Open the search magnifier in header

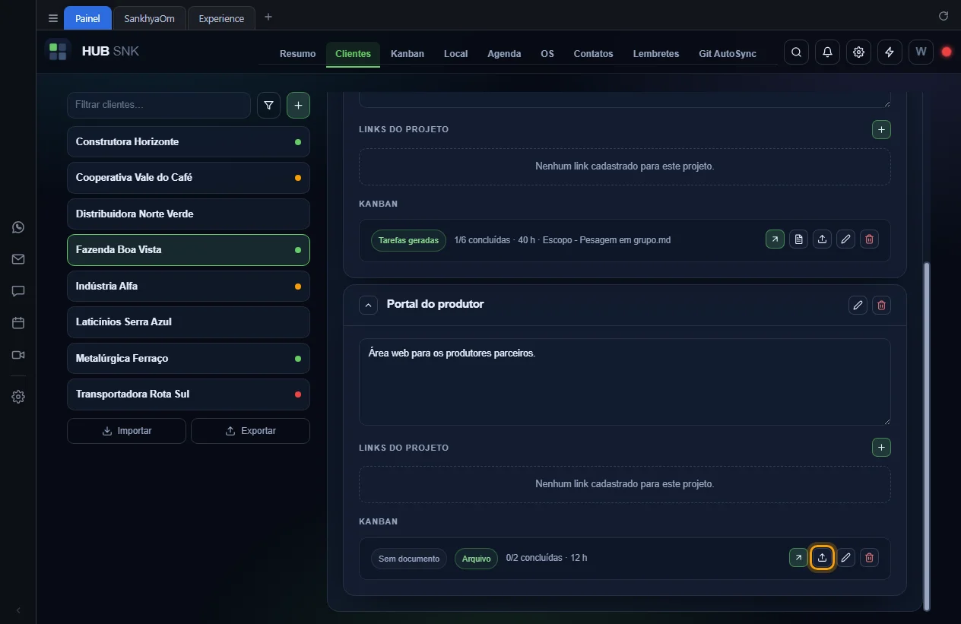[x=796, y=52]
